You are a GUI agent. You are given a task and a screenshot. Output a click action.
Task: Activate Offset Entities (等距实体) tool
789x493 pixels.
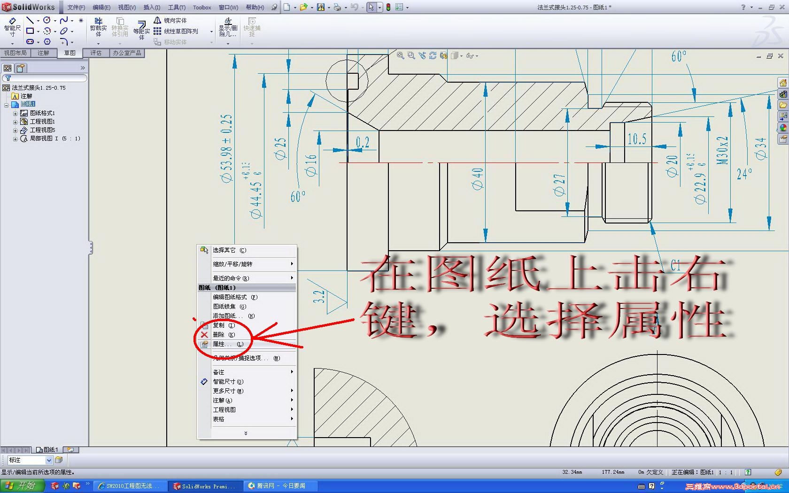(141, 30)
